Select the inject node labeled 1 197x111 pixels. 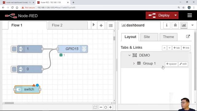[x=30, y=49]
